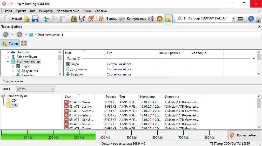Select Загрузки folder in file list

point(77,74)
